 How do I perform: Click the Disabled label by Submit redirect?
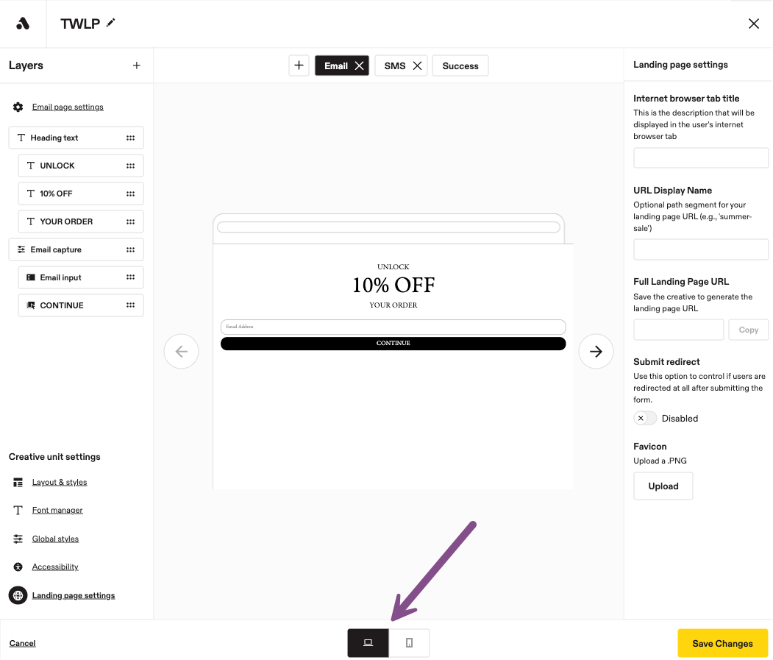pyautogui.click(x=680, y=419)
